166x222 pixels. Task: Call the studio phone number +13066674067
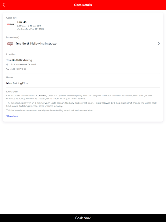point(18,69)
